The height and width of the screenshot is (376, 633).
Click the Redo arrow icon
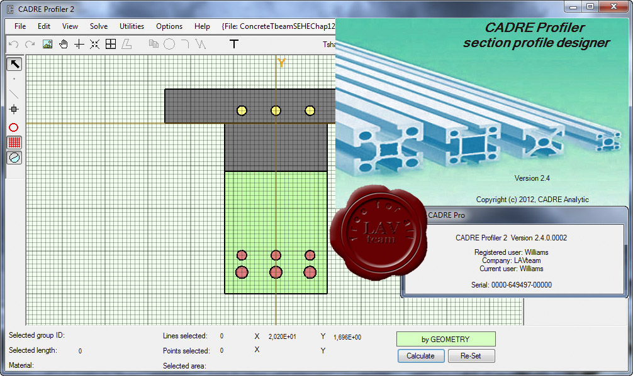click(30, 44)
